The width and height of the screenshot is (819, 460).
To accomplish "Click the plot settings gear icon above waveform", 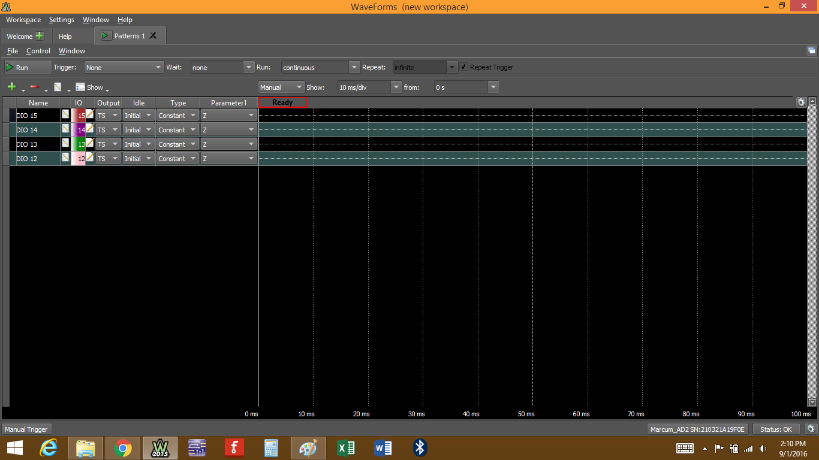I will point(801,102).
